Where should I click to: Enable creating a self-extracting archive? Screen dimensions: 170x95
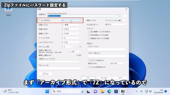pos(89,32)
